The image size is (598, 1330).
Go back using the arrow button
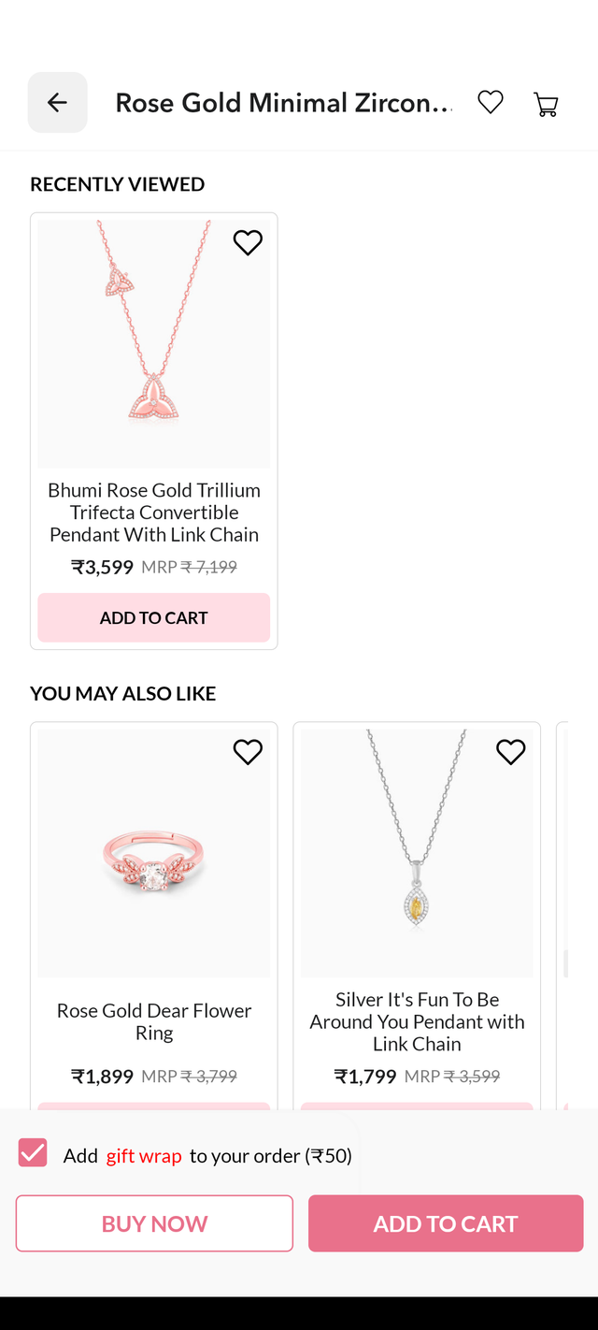point(57,102)
